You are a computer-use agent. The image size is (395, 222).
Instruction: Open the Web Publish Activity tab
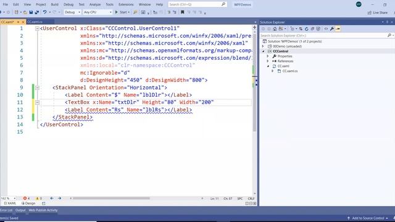coord(43,210)
